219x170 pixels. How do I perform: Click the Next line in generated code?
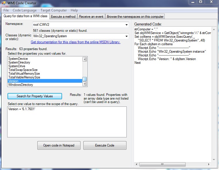137,63
